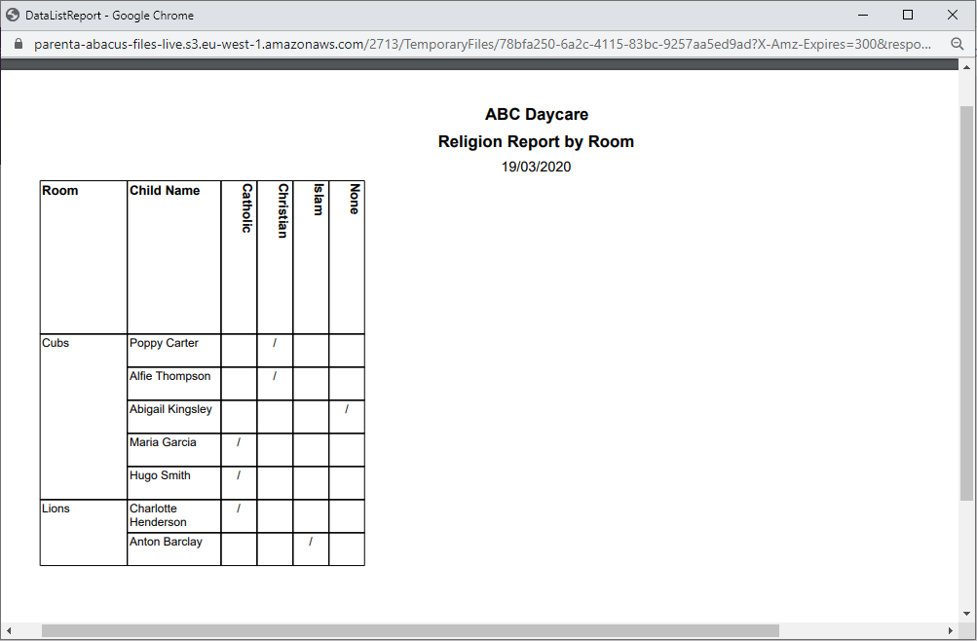This screenshot has height=641, width=977.
Task: Click the Room column header
Action: (84, 257)
